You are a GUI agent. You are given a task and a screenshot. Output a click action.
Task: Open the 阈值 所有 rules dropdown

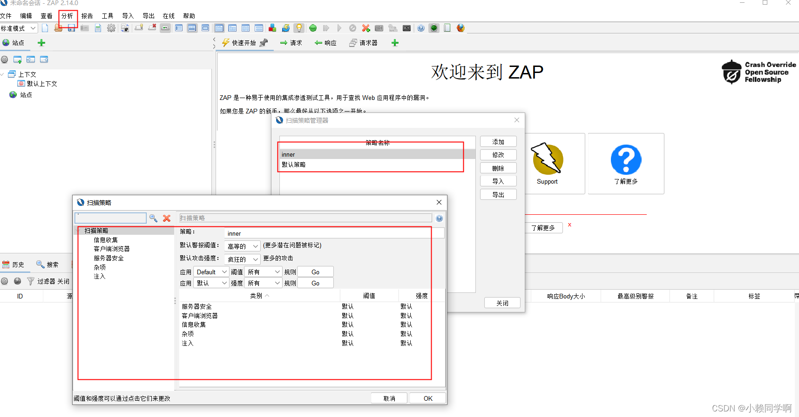tap(264, 272)
